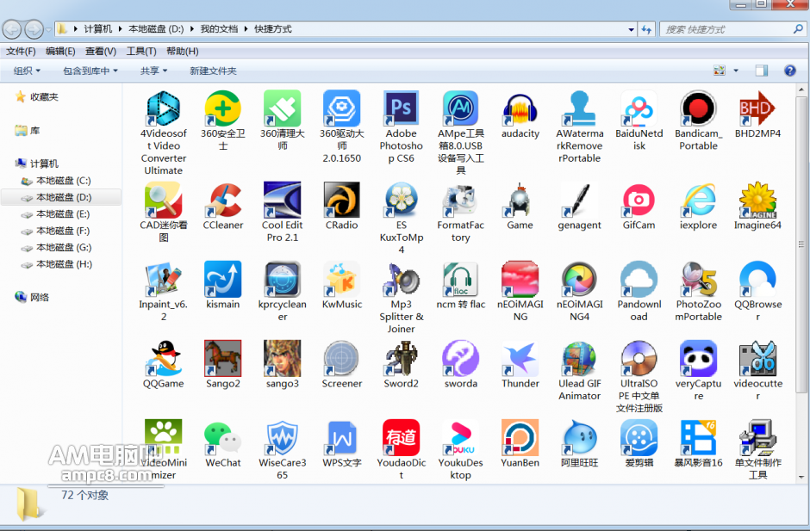Screen dimensions: 810x531
Task: Select the UltraISO PE shortcut
Action: 639,358
